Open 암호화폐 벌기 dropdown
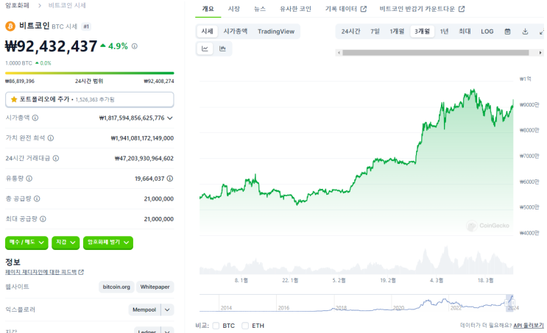 click(x=108, y=243)
